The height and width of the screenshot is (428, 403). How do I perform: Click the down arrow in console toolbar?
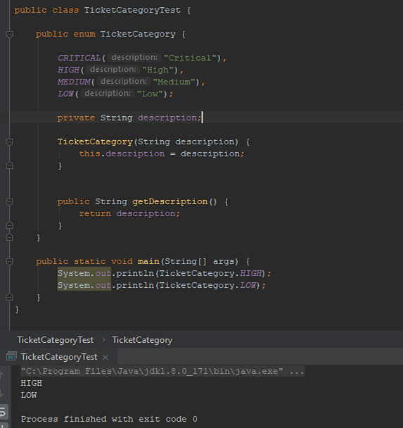pos(2,394)
